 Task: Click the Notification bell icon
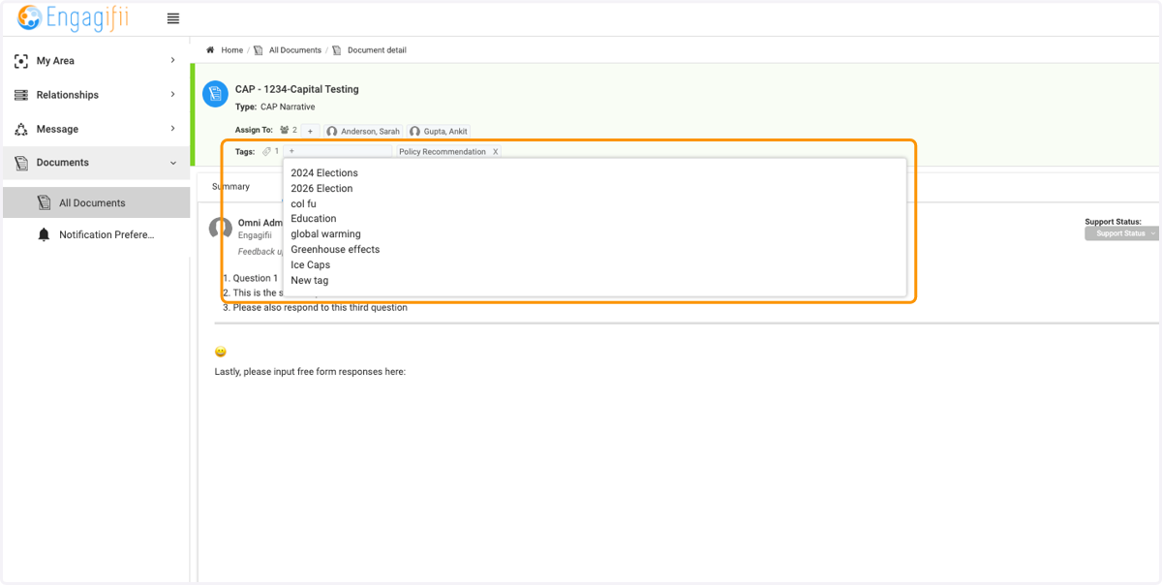click(44, 234)
